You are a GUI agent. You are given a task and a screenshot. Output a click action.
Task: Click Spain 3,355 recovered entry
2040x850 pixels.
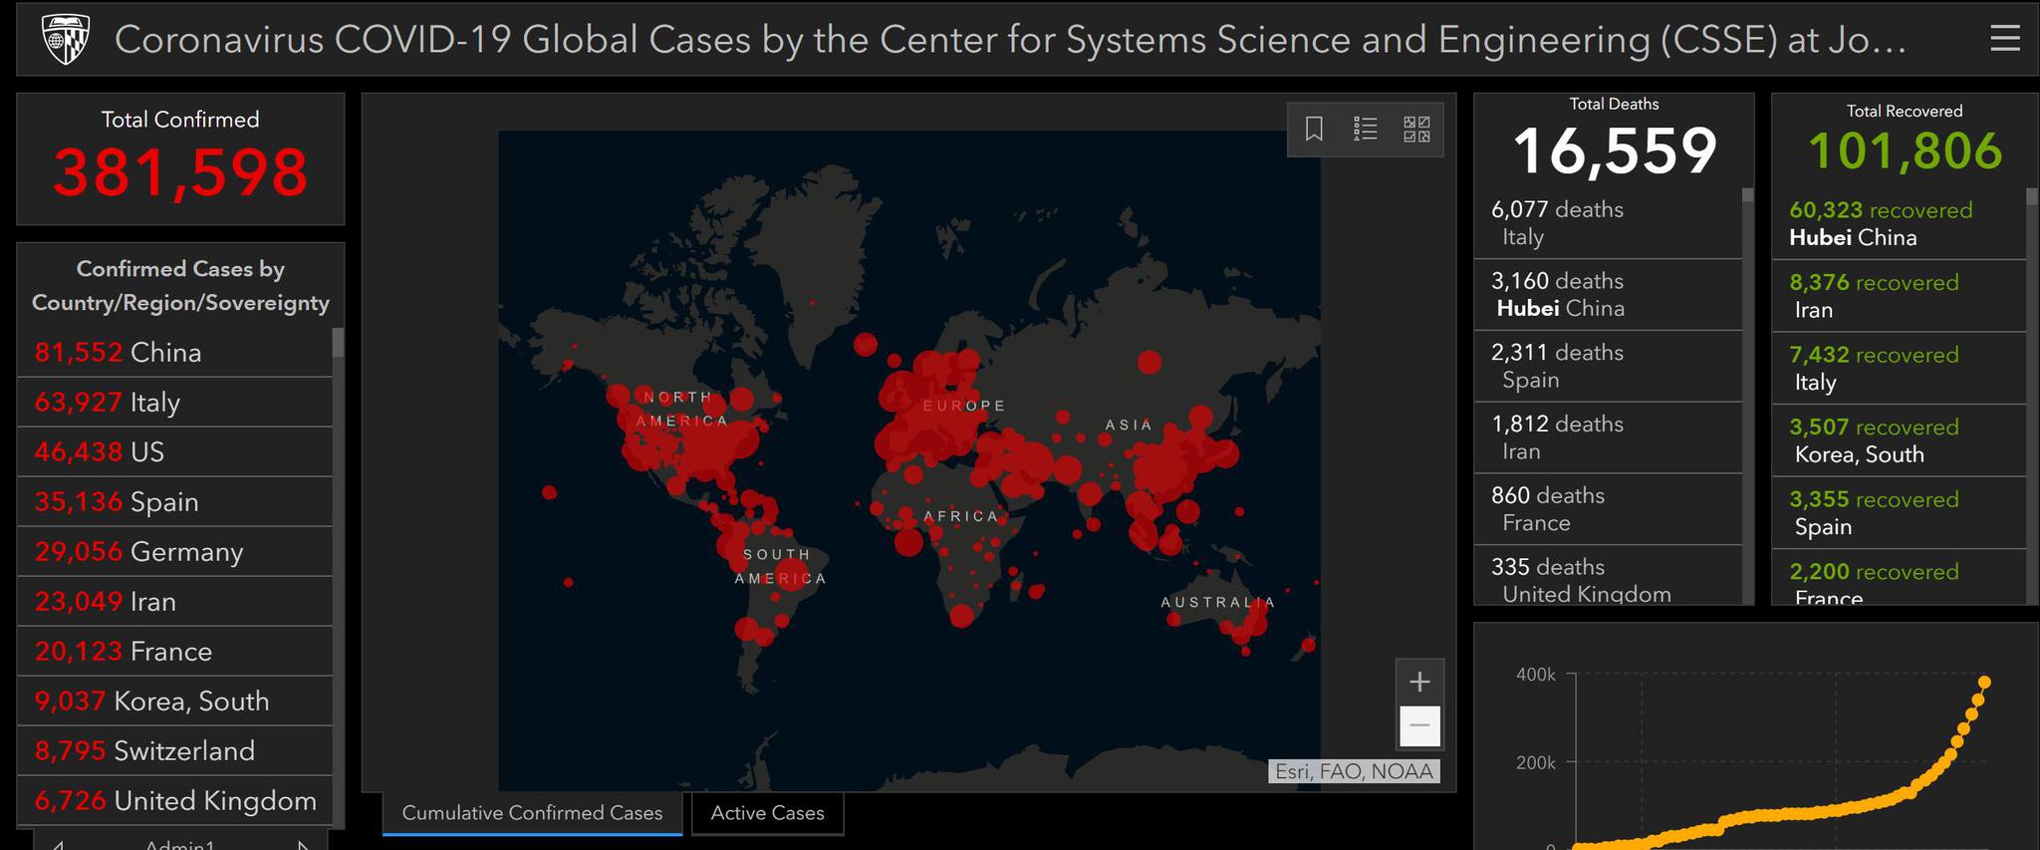(1899, 513)
